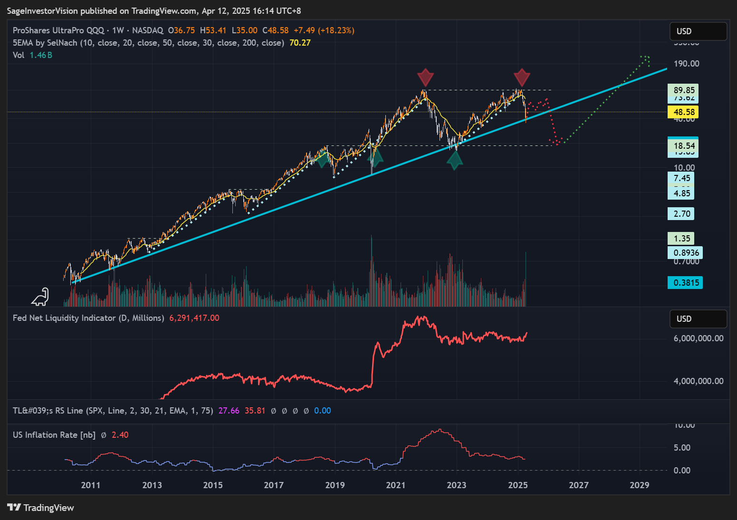Image resolution: width=737 pixels, height=520 pixels.
Task: Click the C48.58 close value
Action: point(276,30)
